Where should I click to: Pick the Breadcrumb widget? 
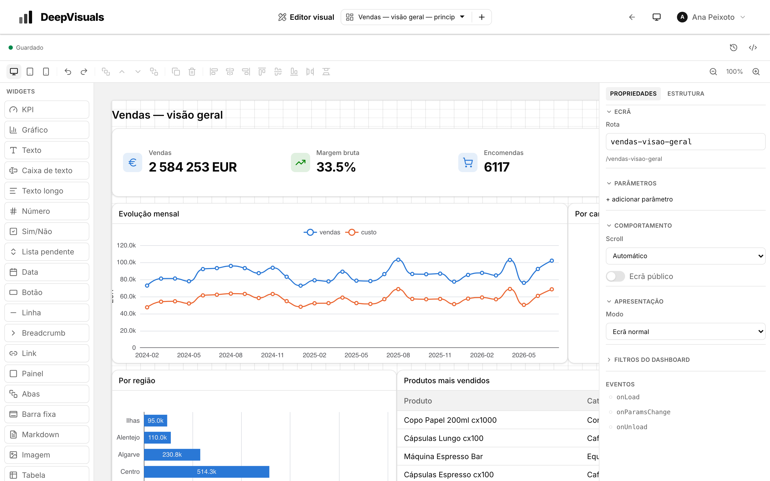click(x=47, y=333)
